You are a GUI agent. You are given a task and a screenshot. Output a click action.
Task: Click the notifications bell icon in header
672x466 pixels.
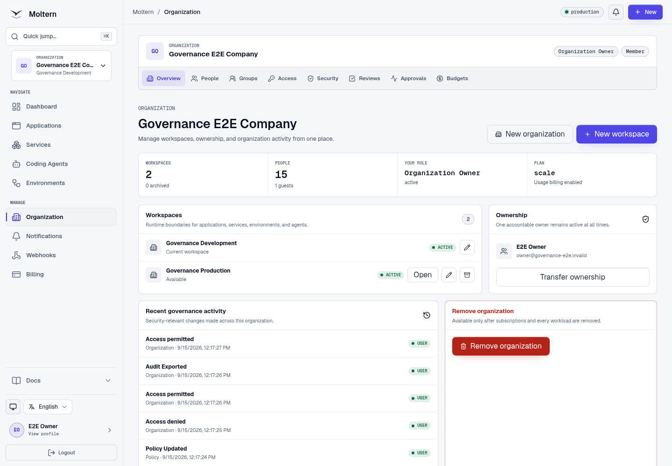pyautogui.click(x=616, y=12)
